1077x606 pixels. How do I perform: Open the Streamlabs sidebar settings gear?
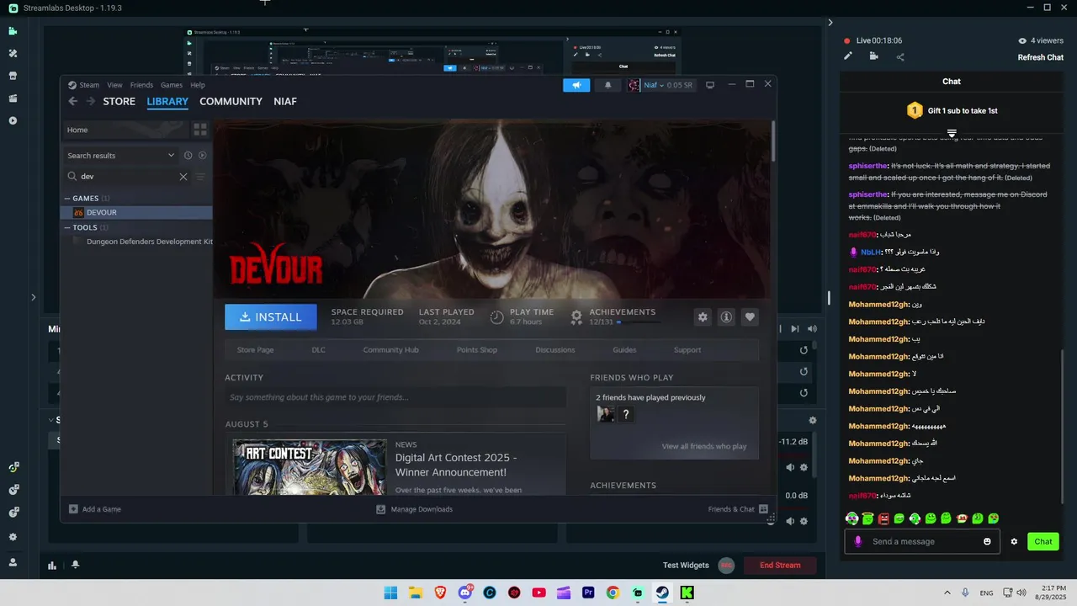[13, 537]
